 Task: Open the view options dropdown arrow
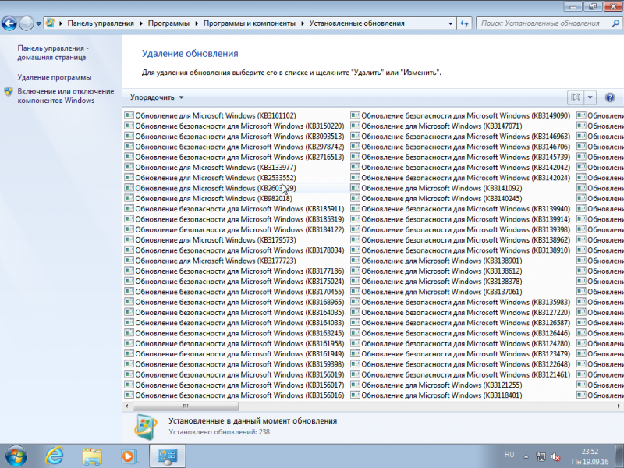(590, 97)
